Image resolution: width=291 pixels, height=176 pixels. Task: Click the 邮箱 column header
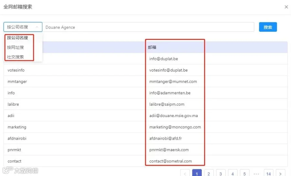tap(152, 47)
